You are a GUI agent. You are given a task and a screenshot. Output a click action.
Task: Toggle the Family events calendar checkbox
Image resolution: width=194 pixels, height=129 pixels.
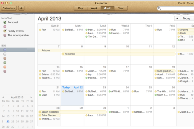tap(5, 31)
